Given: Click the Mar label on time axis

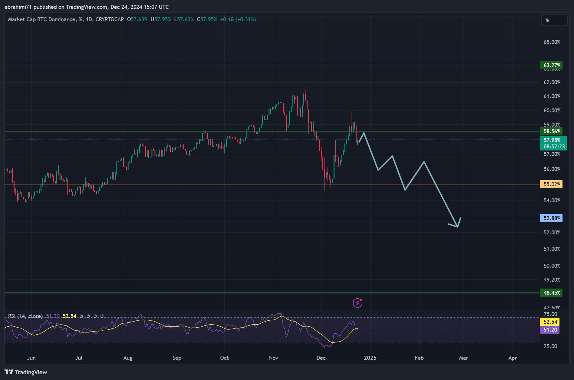Looking at the screenshot, I should 463,358.
